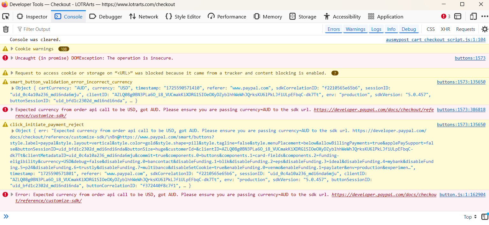Open console settings gear icon
The height and width of the screenshot is (225, 489).
click(485, 29)
